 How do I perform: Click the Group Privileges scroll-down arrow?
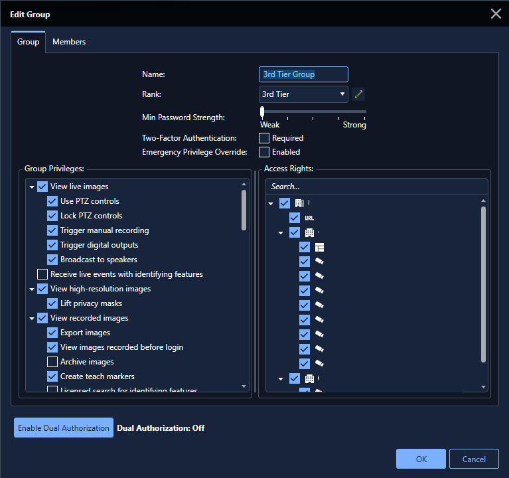point(244,386)
